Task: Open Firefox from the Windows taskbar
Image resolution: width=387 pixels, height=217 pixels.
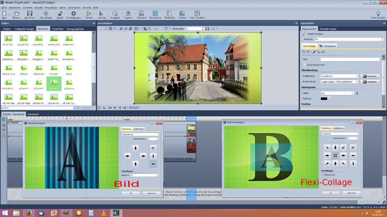Action: [x=29, y=213]
